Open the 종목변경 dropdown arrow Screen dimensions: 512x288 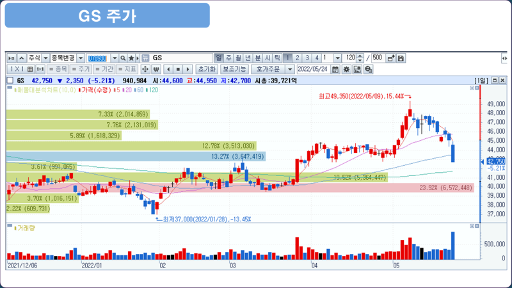pyautogui.click(x=81, y=58)
